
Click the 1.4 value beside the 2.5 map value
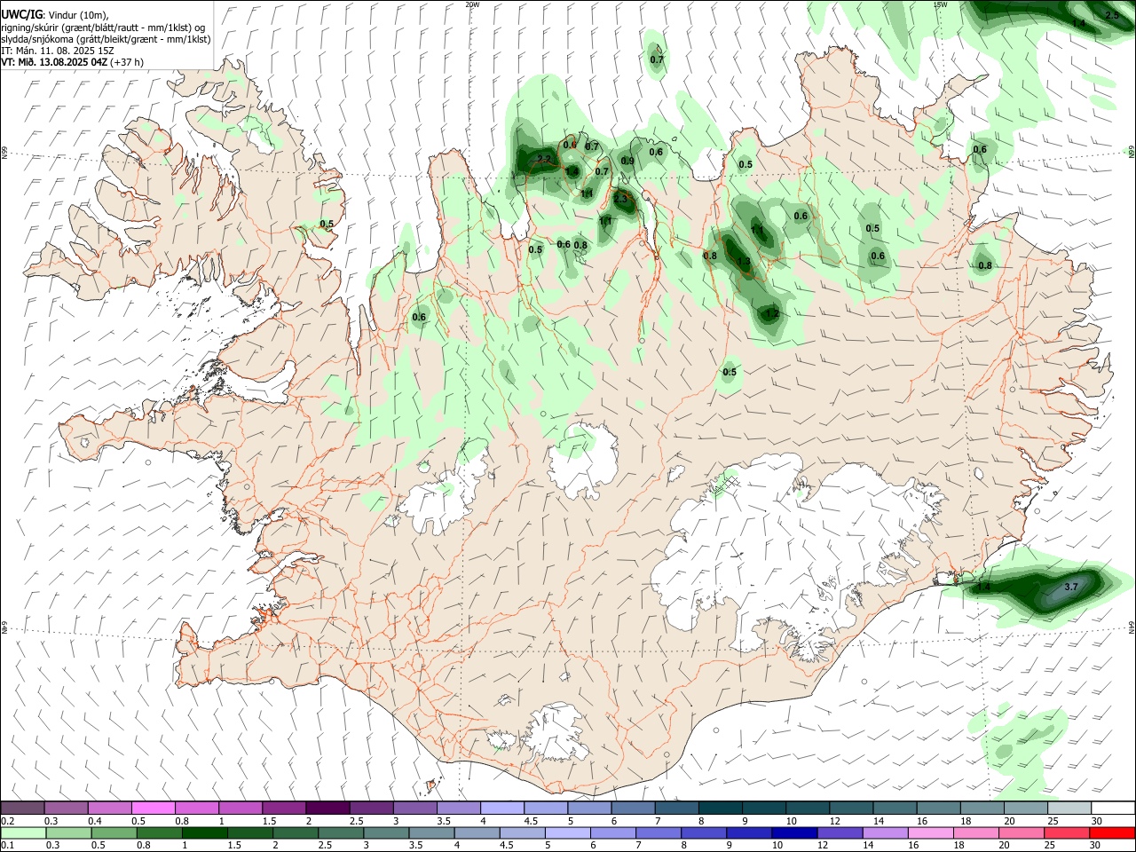coord(1079,23)
